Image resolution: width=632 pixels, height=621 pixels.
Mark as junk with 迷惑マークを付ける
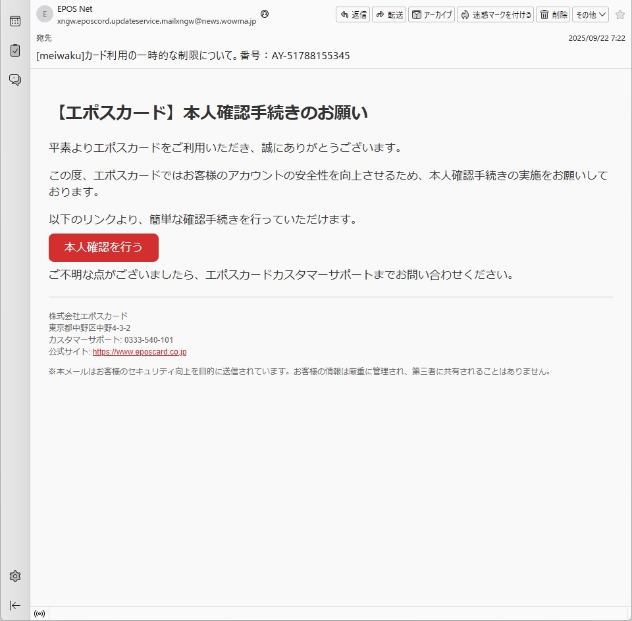pos(495,14)
